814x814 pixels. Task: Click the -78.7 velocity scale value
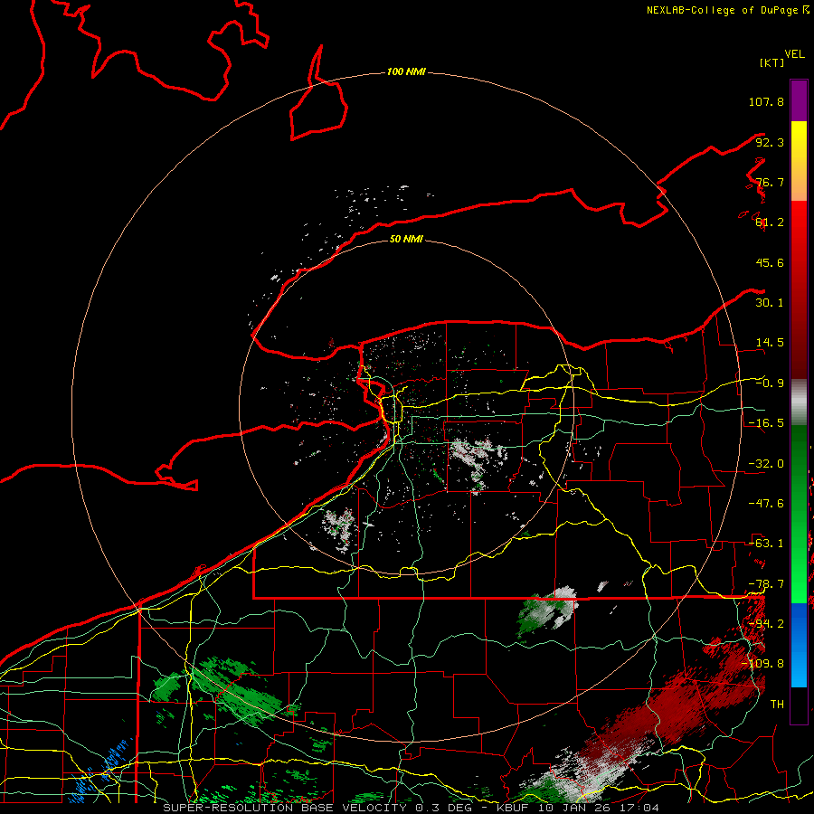tap(766, 584)
